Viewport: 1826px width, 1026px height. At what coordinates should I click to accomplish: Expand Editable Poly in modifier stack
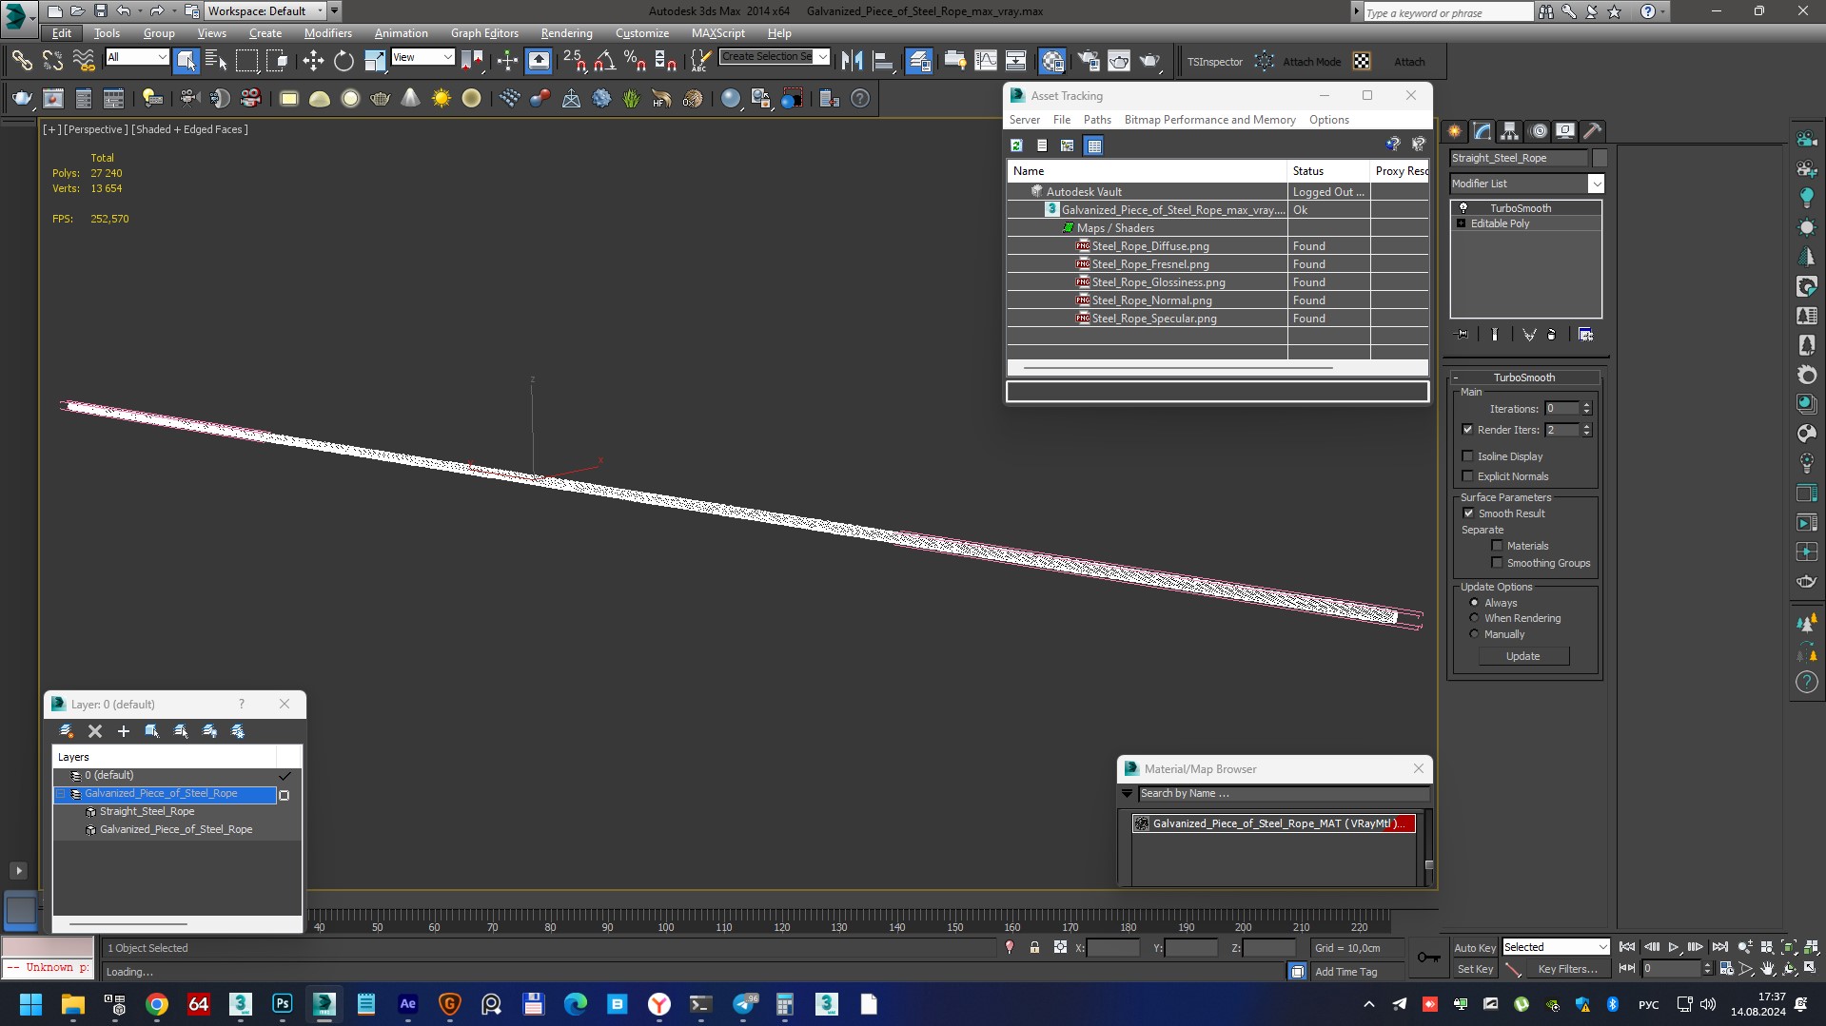(x=1461, y=223)
